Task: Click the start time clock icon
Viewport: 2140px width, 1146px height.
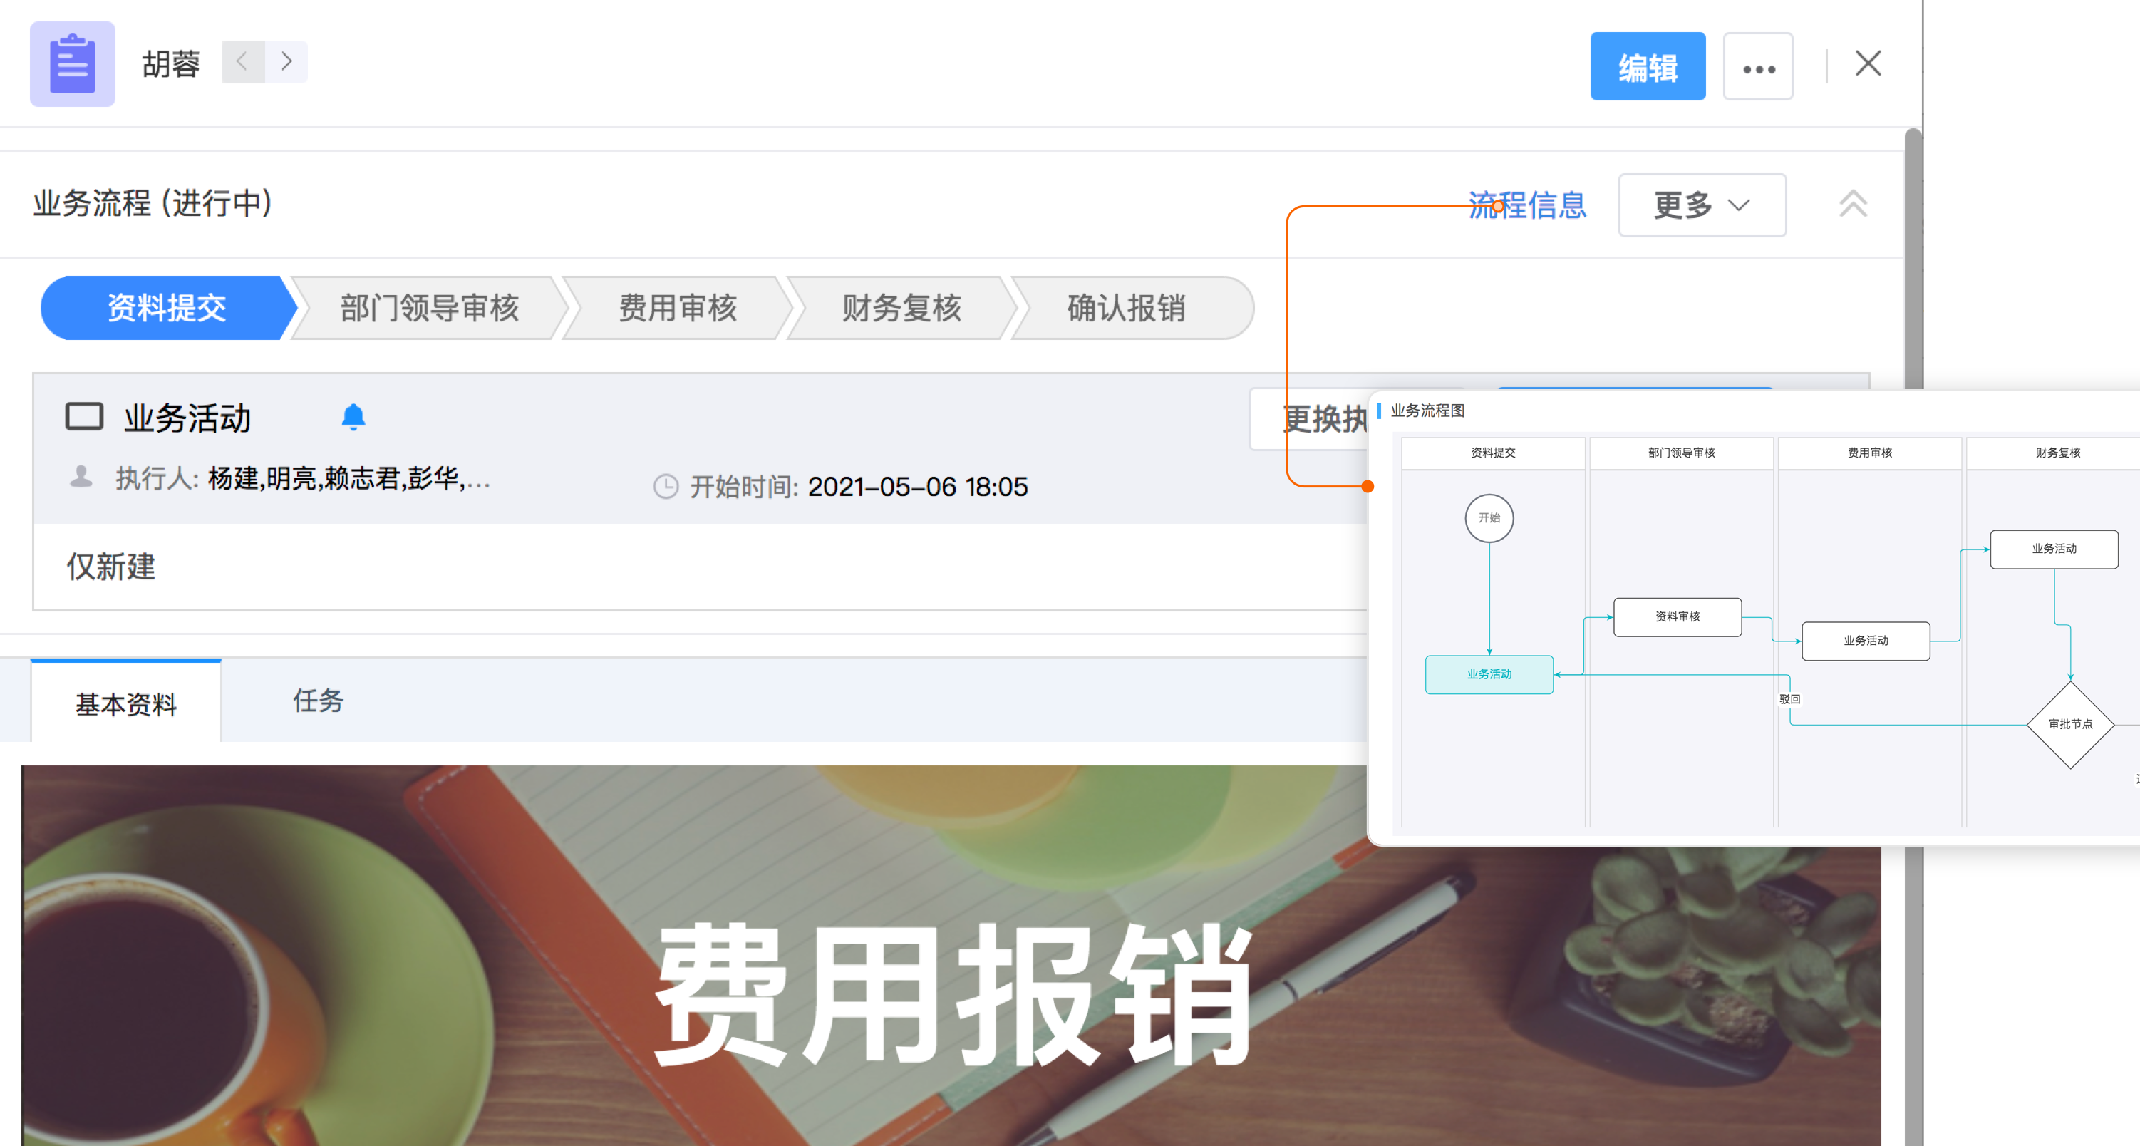Action: [666, 486]
